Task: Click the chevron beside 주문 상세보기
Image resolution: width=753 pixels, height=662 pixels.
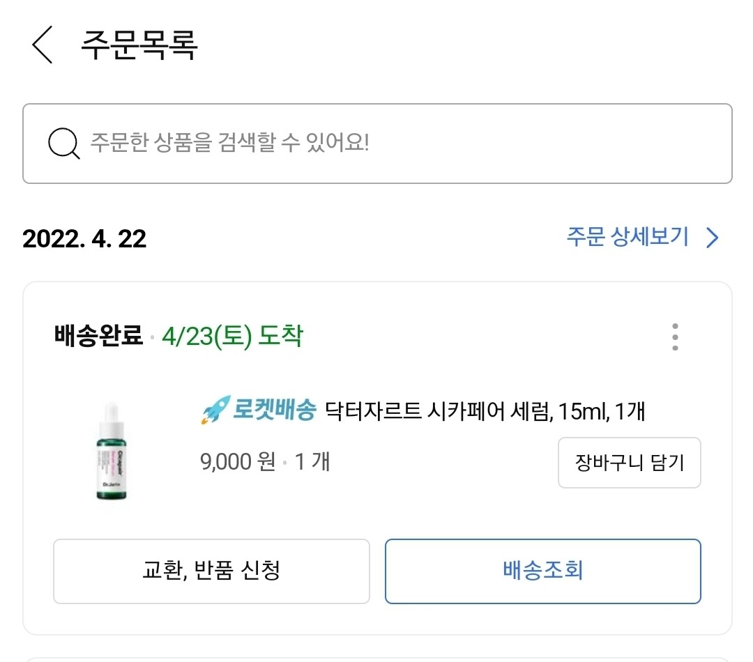Action: 712,238
